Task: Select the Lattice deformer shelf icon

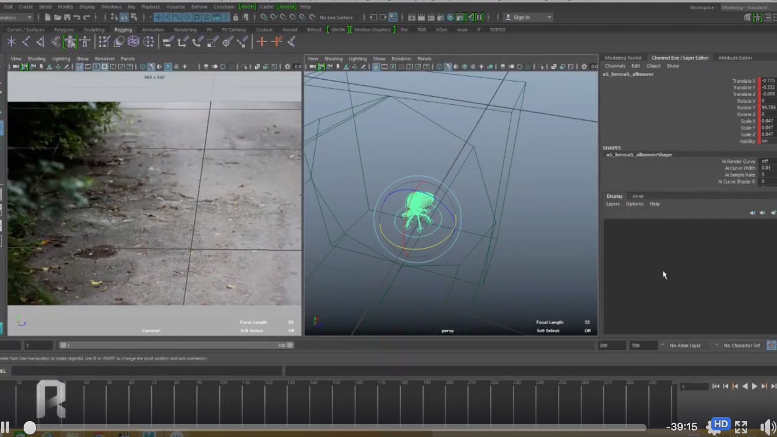Action: point(134,42)
